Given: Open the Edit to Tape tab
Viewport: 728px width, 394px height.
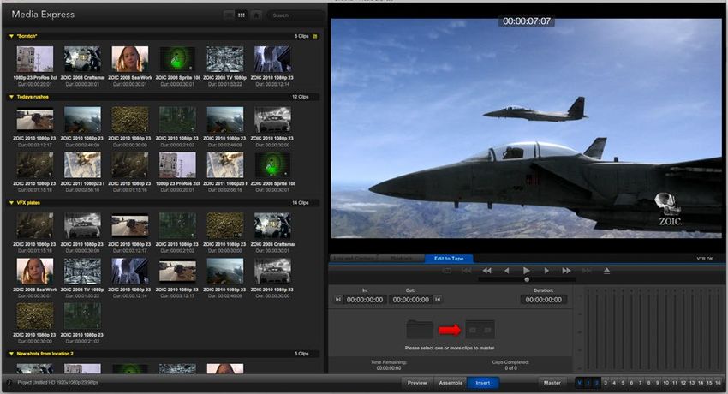Looking at the screenshot, I should [449, 259].
